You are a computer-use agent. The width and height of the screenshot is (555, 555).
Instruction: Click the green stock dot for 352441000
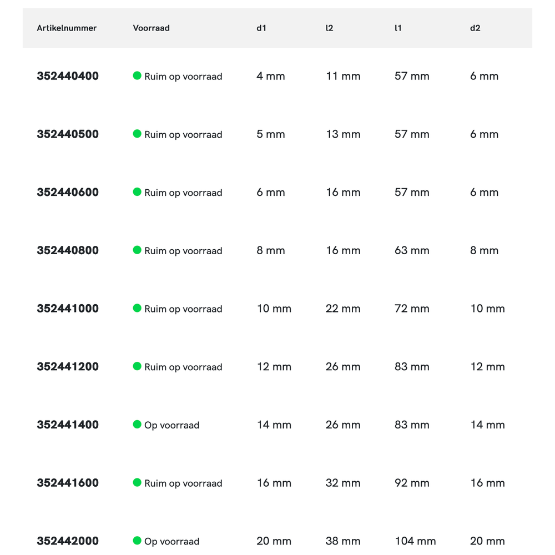[x=137, y=308]
